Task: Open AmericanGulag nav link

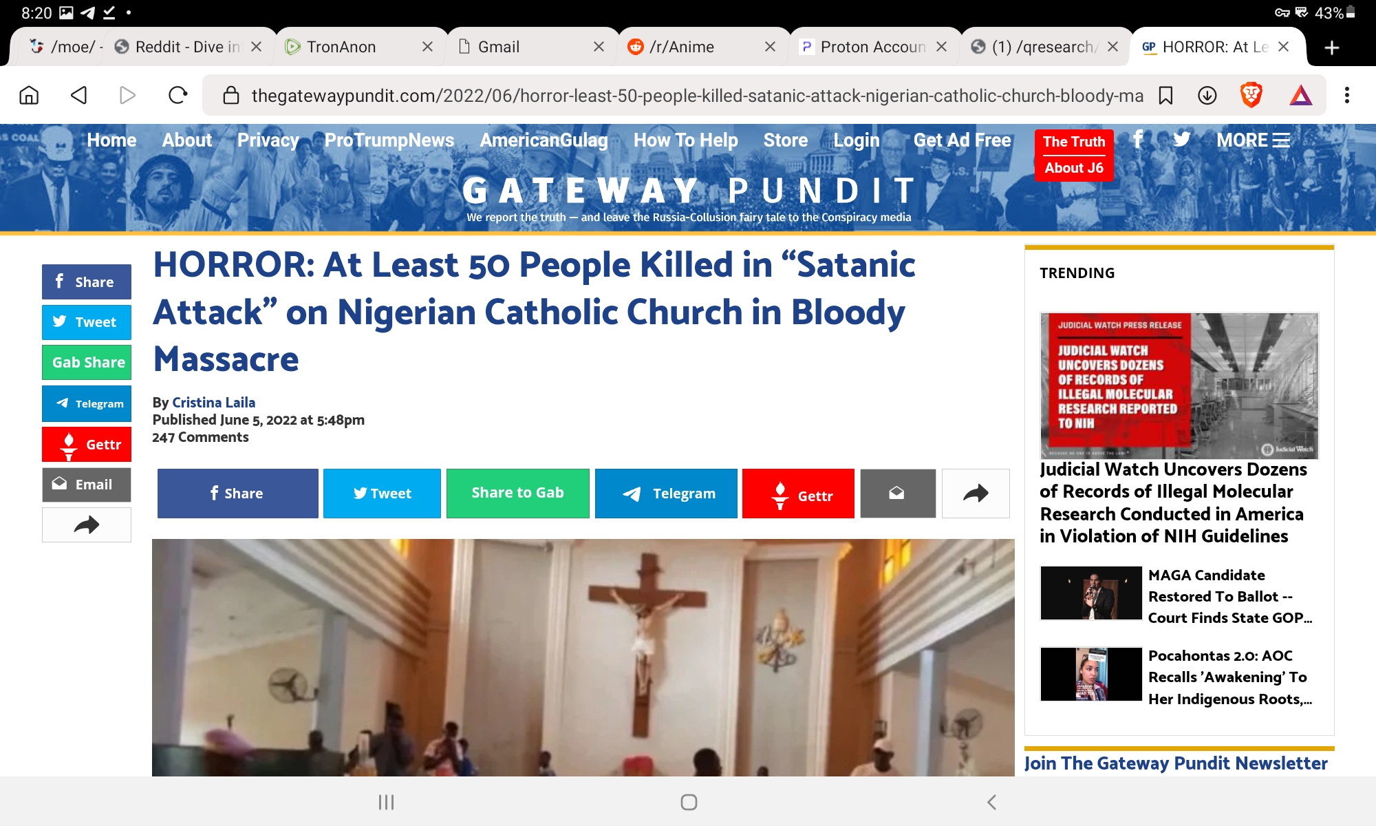Action: coord(544,140)
